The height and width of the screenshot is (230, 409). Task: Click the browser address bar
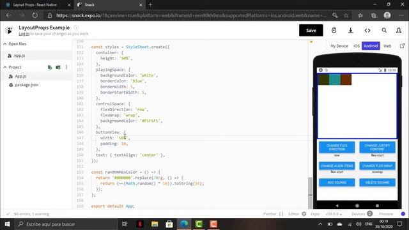point(191,15)
